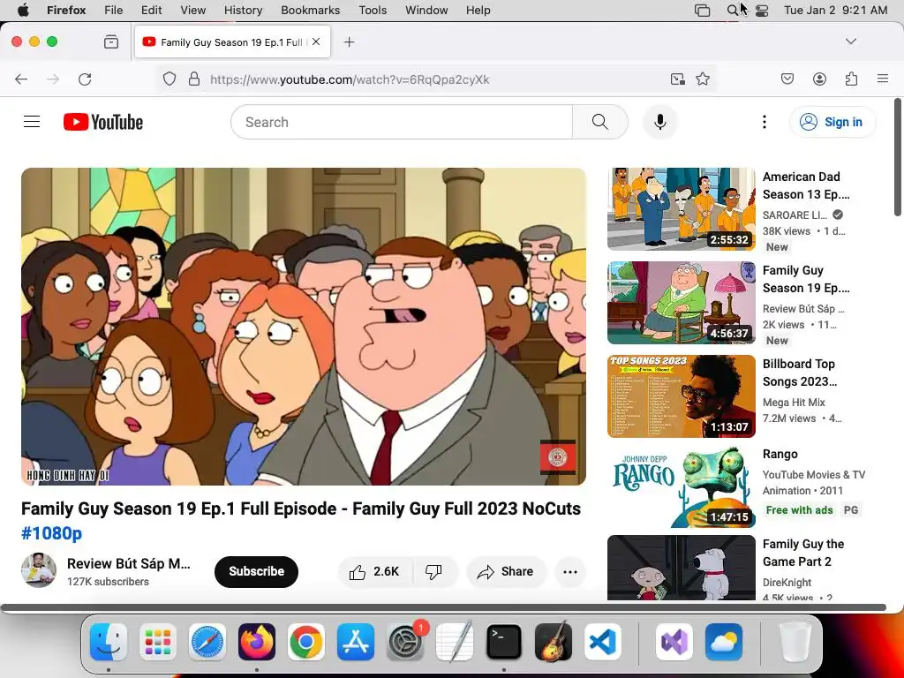The height and width of the screenshot is (678, 904).
Task: Open a new tab with plus button
Action: (x=349, y=41)
